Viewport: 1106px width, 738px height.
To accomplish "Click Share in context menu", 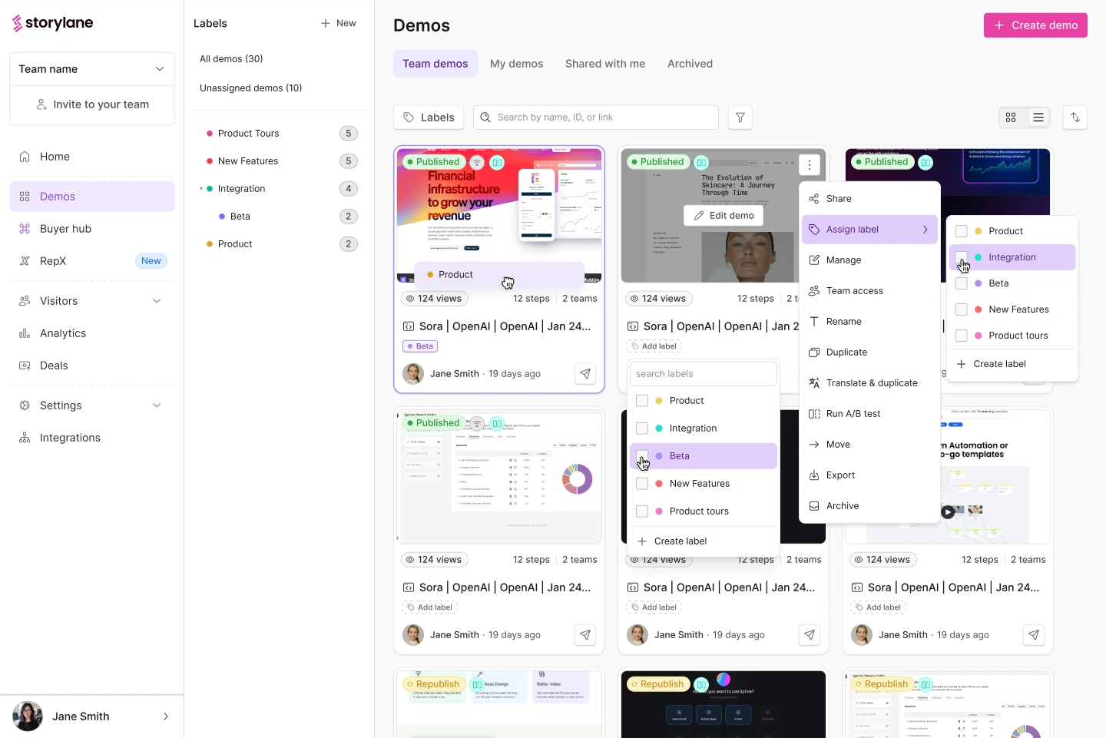I will pos(869,199).
